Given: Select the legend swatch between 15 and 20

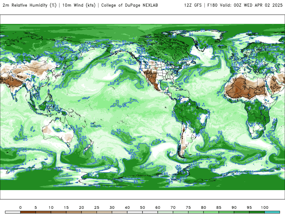Looking at the screenshot, I should click(x=74, y=212).
